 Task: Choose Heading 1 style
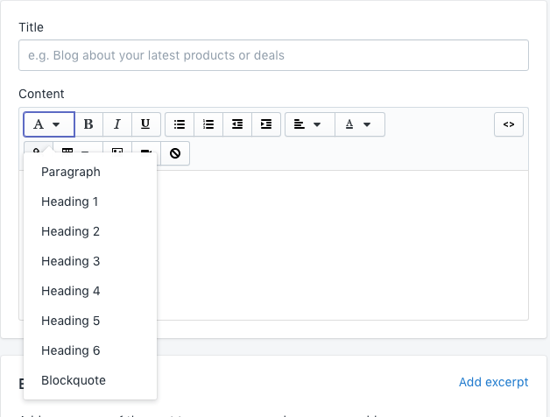tap(70, 201)
